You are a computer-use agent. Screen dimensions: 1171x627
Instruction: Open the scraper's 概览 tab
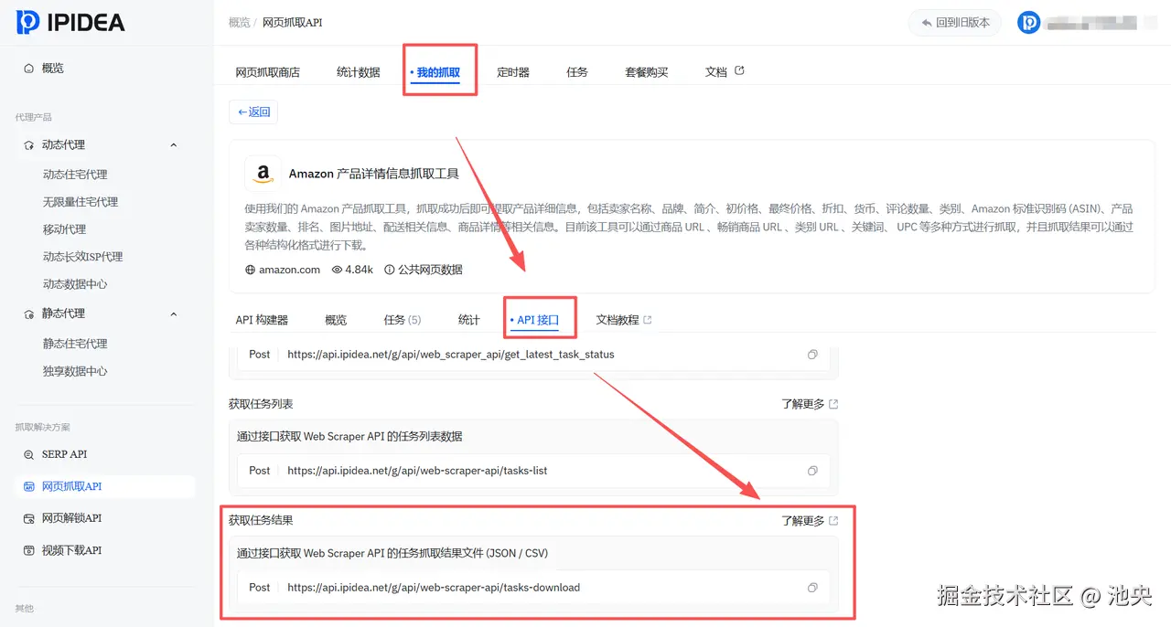pyautogui.click(x=336, y=320)
